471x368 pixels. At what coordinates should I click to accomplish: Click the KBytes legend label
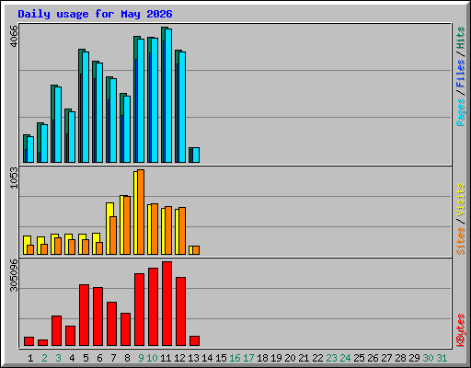tap(461, 330)
